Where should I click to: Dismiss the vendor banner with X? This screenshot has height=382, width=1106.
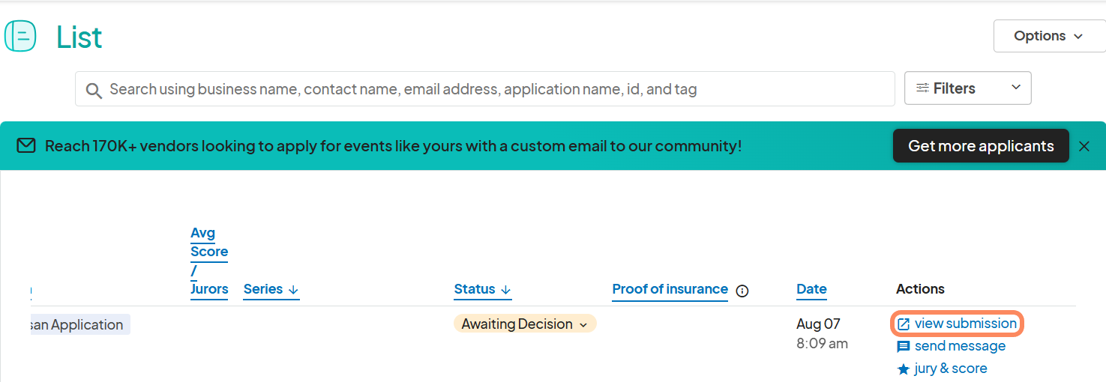1084,146
